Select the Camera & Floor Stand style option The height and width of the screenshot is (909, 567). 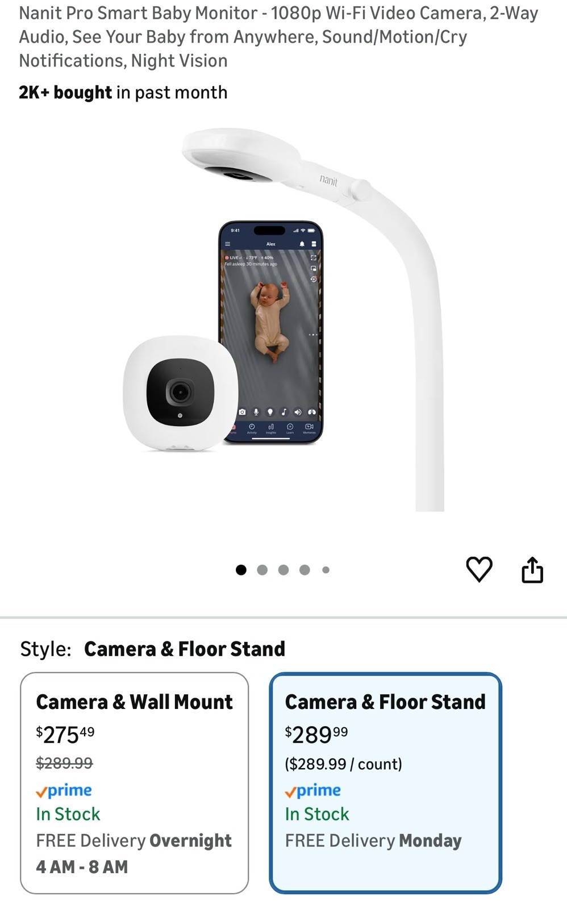[x=385, y=783]
